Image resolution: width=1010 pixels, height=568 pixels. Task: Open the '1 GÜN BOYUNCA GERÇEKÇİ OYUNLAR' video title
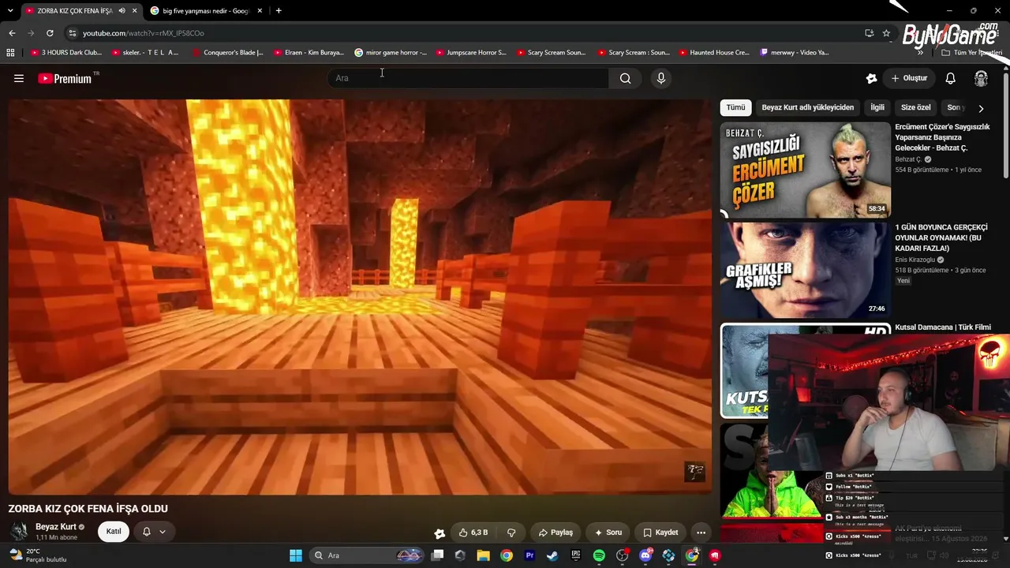coord(941,237)
